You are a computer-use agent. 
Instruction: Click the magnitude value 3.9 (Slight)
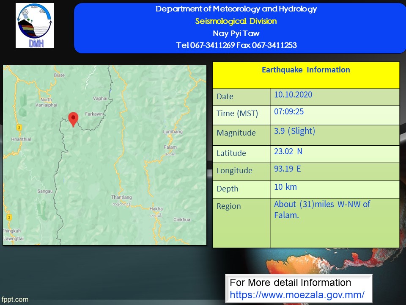pyautogui.click(x=294, y=131)
